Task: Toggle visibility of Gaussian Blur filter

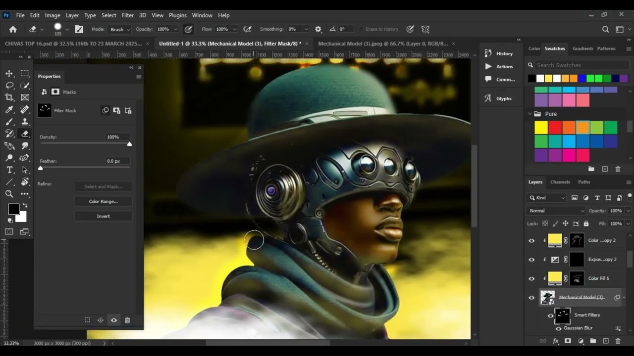Action: pyautogui.click(x=558, y=328)
